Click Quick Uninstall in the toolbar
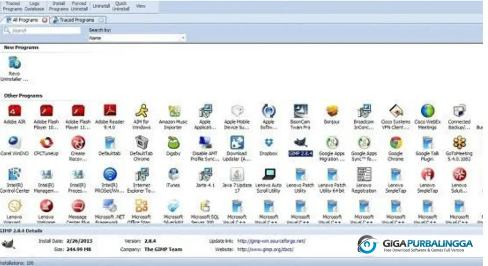 pyautogui.click(x=121, y=6)
